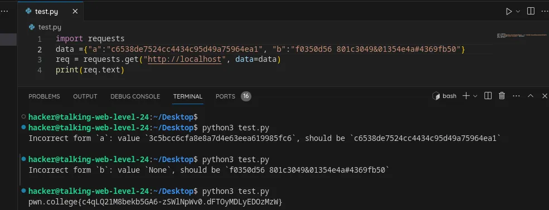Screen dimensions: 549x210
Task: Switch to the PROBLEMS panel tab
Action: [x=44, y=96]
